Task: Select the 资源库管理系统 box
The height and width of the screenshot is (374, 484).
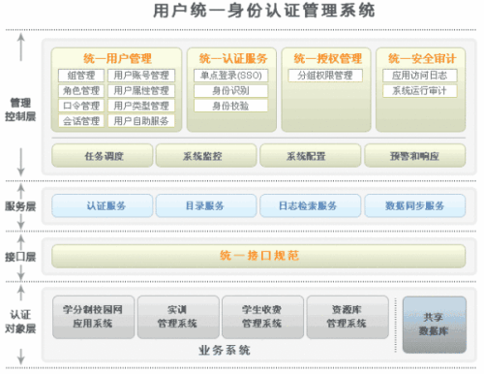Action: (x=348, y=317)
